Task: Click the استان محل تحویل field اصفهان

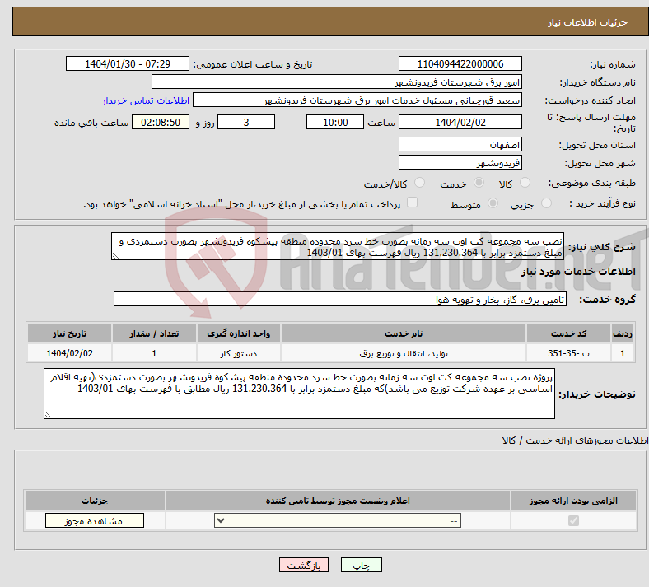Action: point(460,144)
